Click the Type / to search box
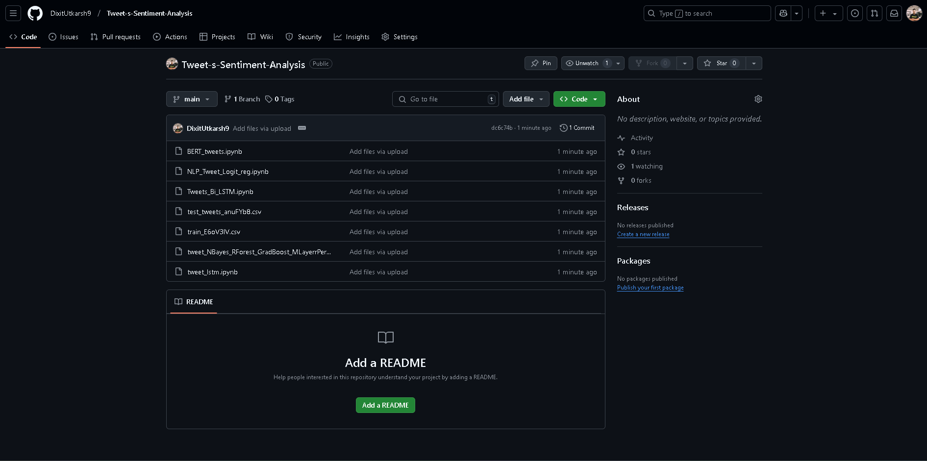This screenshot has height=461, width=927. pyautogui.click(x=707, y=13)
